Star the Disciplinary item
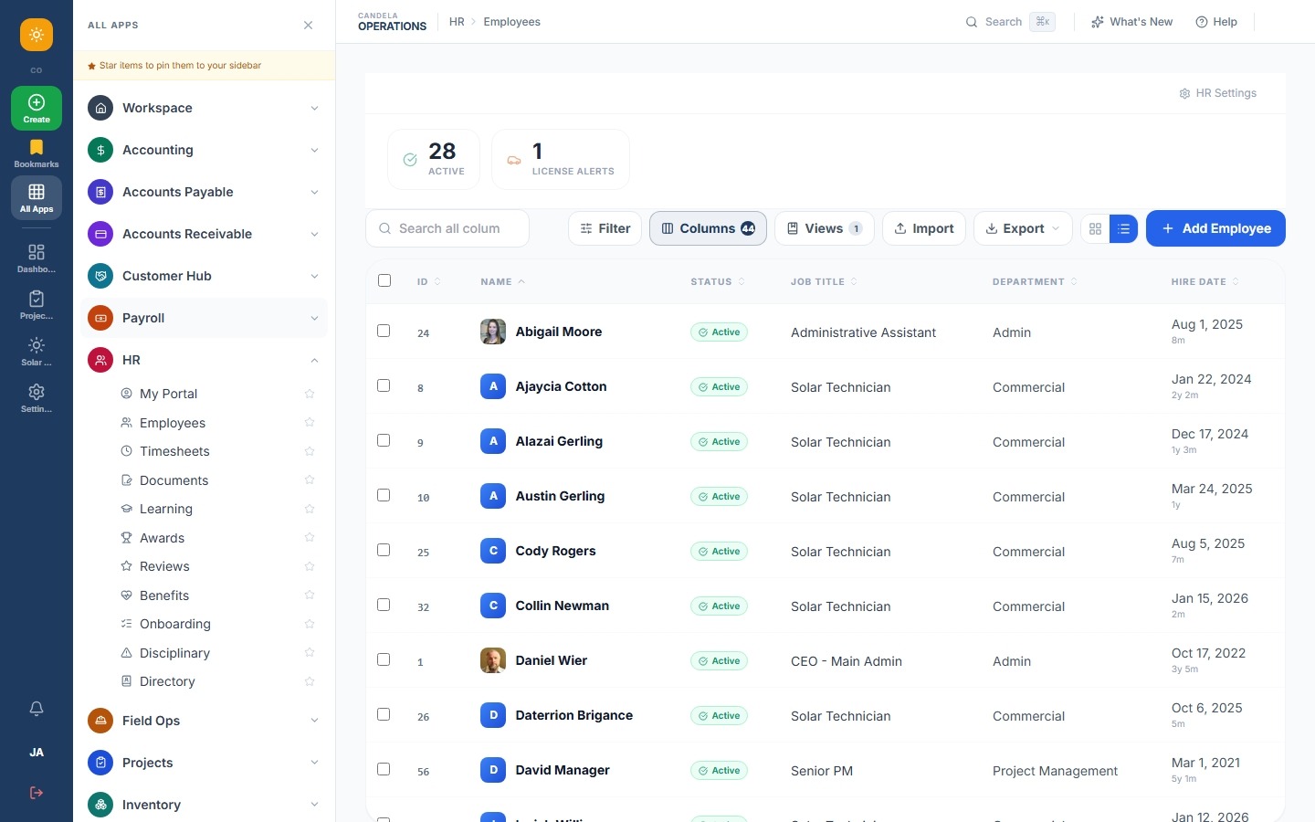The height and width of the screenshot is (822, 1315). [x=310, y=653]
